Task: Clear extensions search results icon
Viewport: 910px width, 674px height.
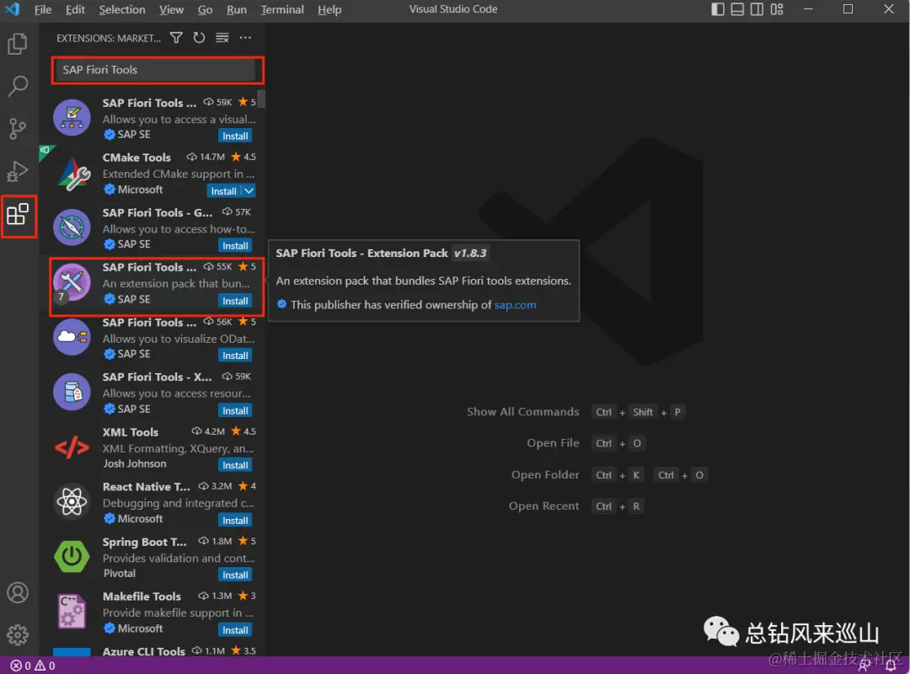Action: 222,38
